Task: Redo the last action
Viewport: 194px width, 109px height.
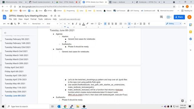Action: pos(8,24)
